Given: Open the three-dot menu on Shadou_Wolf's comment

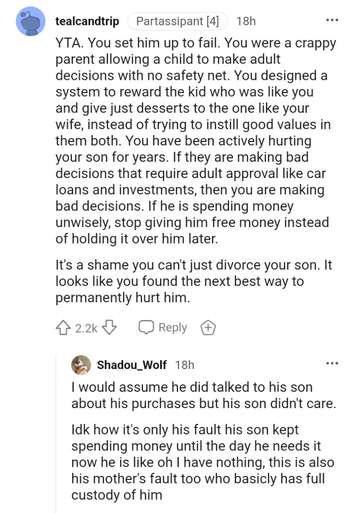Looking at the screenshot, I should tap(332, 362).
